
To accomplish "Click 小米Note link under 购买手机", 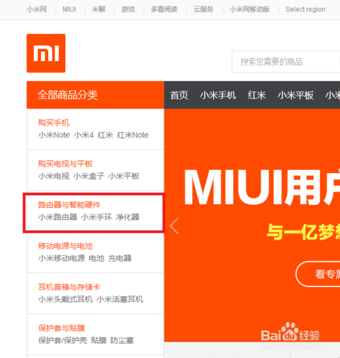I will tap(54, 135).
